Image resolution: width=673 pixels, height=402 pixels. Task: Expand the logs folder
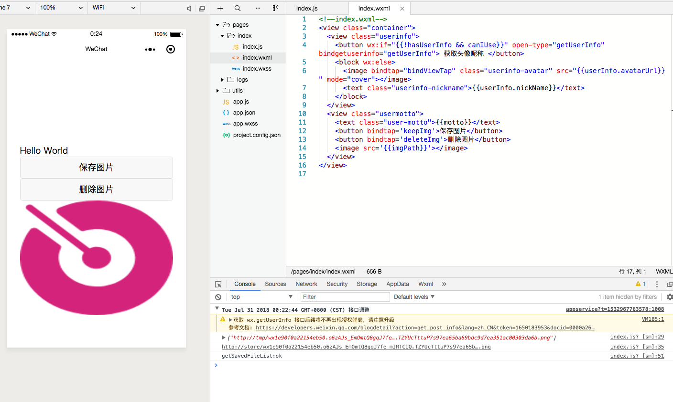coord(222,80)
